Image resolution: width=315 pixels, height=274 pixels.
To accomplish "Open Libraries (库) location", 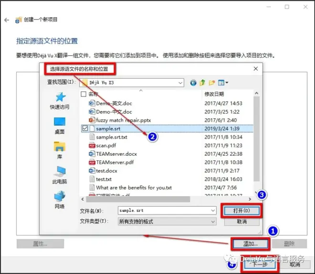I will [60, 150].
